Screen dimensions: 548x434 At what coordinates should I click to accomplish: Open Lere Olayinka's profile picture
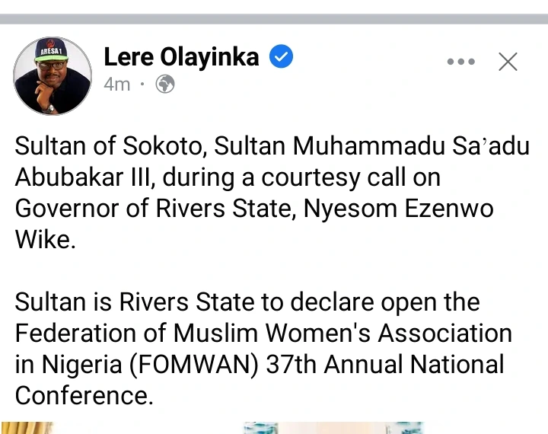tap(53, 75)
